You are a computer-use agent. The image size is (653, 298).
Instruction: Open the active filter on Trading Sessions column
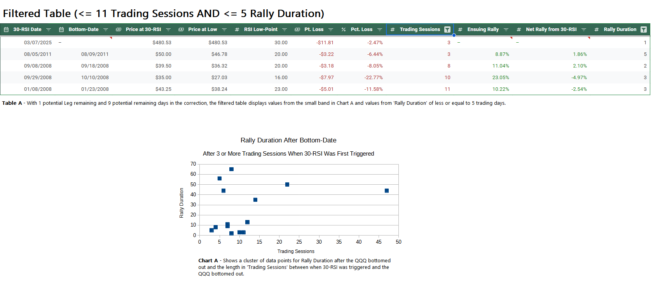click(x=447, y=29)
